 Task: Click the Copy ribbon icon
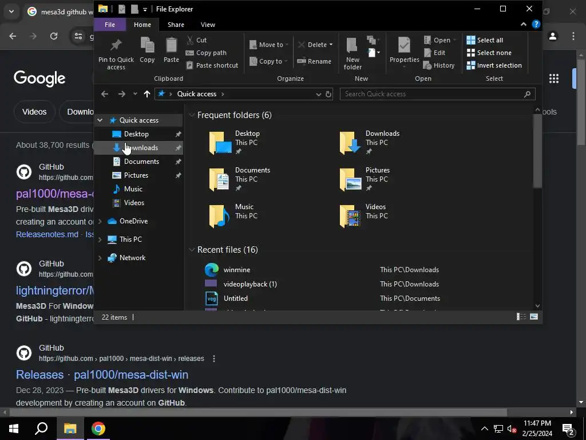tap(147, 45)
